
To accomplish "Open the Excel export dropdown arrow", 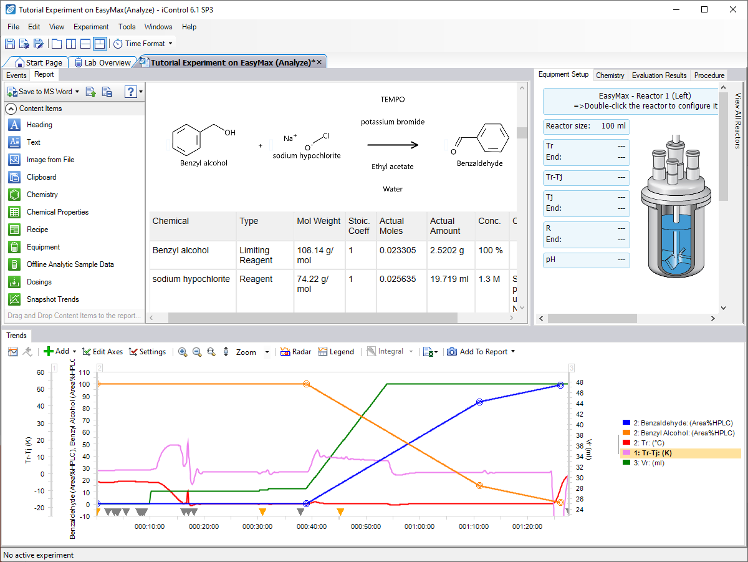I will [x=436, y=352].
